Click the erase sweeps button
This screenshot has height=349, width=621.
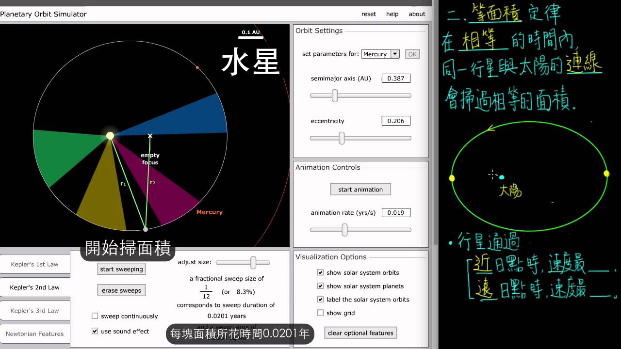[x=121, y=290]
